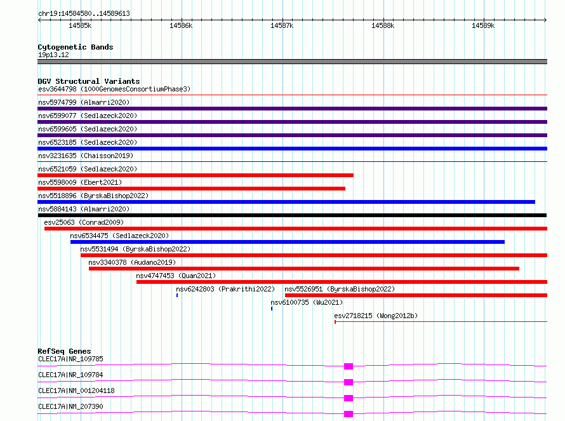Click the chr19:14584580..14589613 coordinate label
565x421 pixels.
point(84,13)
